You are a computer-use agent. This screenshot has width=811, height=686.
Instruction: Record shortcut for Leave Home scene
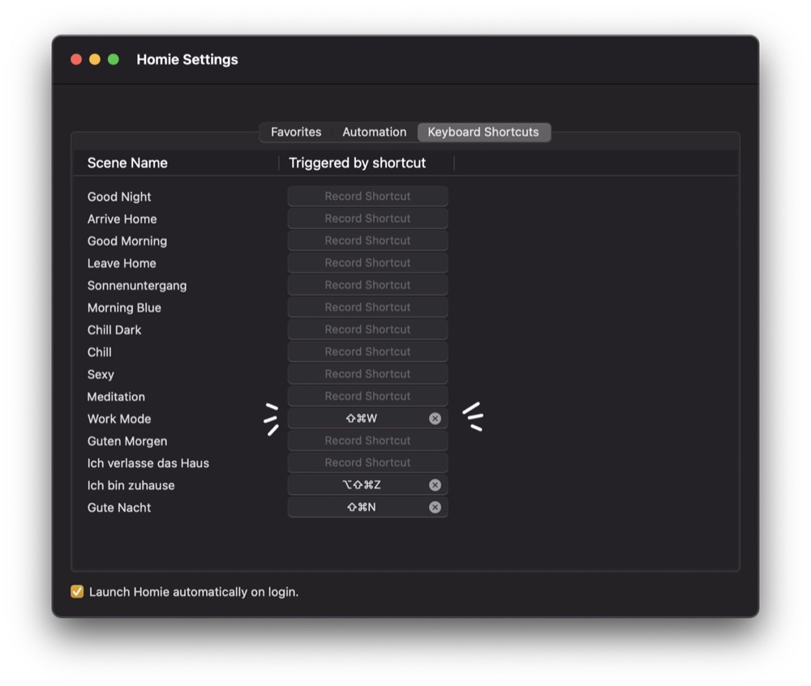367,263
